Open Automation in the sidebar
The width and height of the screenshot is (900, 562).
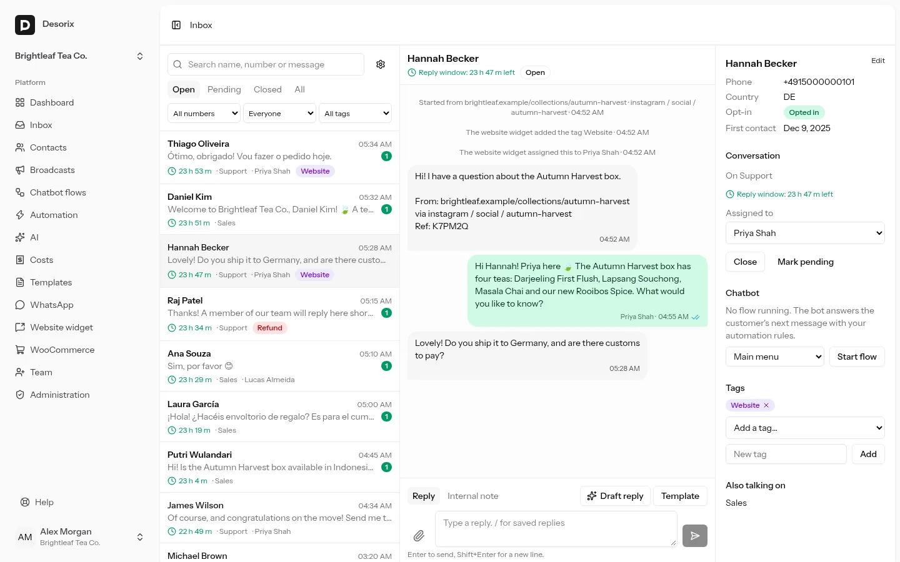[x=80, y=215]
